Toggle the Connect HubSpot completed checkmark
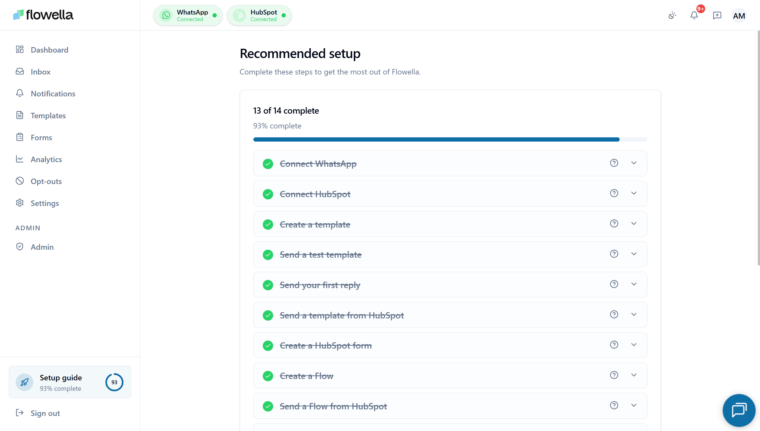 tap(268, 194)
